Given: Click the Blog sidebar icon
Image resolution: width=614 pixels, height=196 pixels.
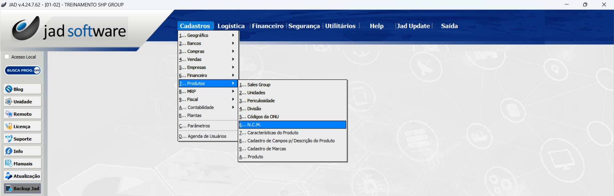Looking at the screenshot, I should [x=9, y=89].
